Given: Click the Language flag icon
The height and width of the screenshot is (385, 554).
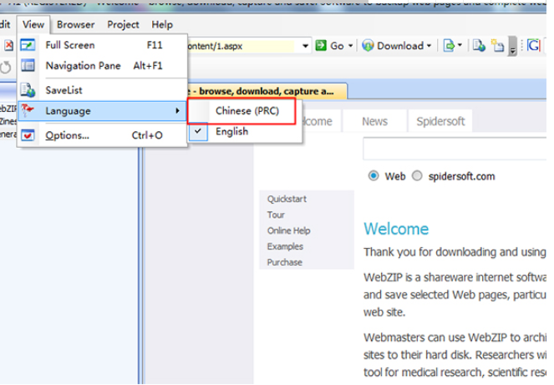Looking at the screenshot, I should (28, 111).
